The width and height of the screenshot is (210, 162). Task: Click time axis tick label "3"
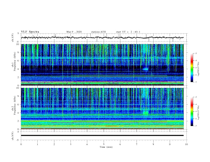click(71, 144)
